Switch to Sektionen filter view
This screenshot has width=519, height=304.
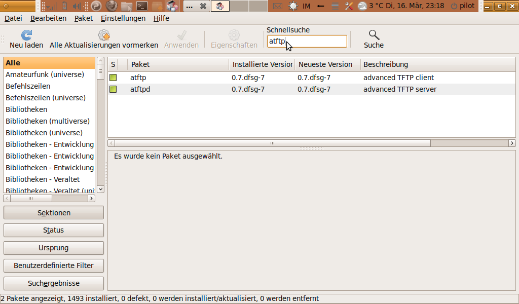54,213
